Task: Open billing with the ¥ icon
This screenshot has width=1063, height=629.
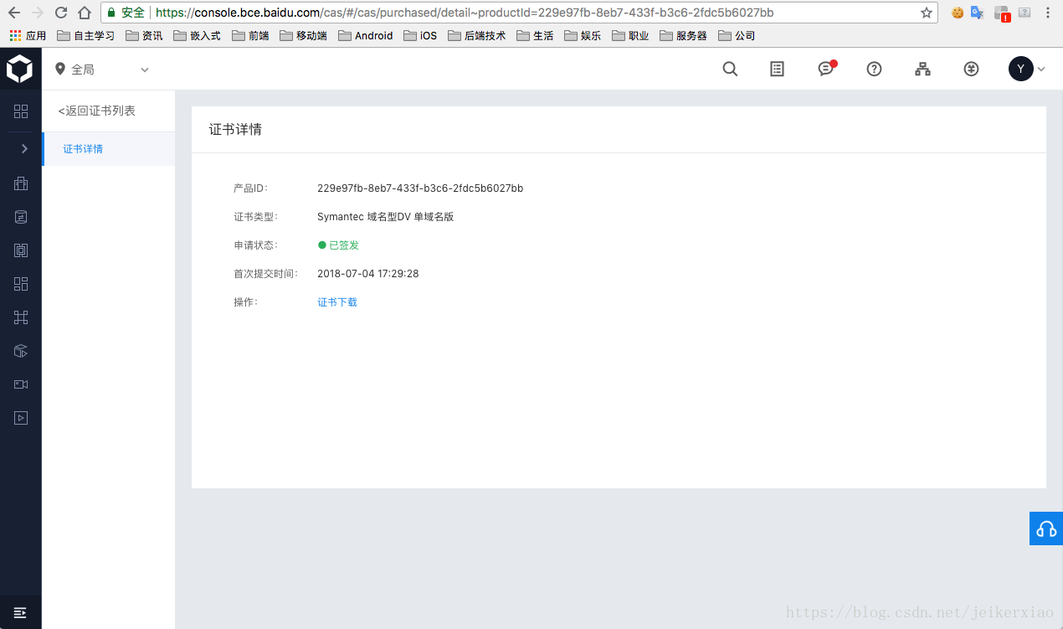Action: point(970,69)
